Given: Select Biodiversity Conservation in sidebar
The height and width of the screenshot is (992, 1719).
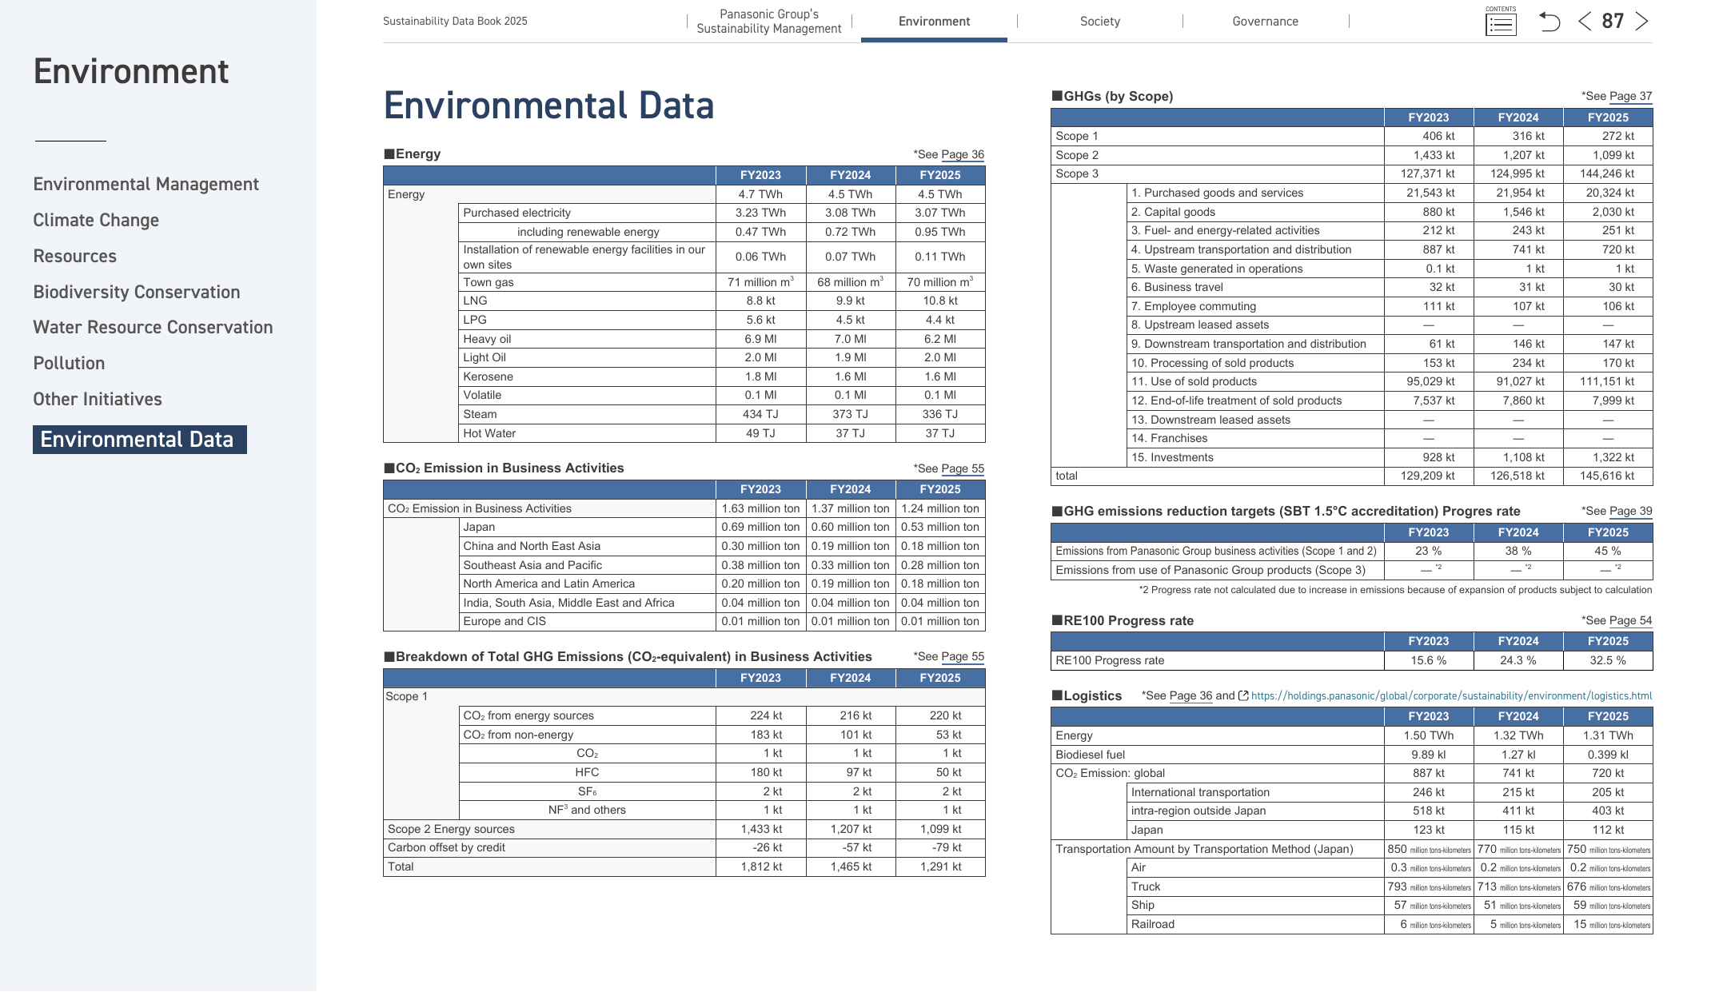Looking at the screenshot, I should coord(137,293).
